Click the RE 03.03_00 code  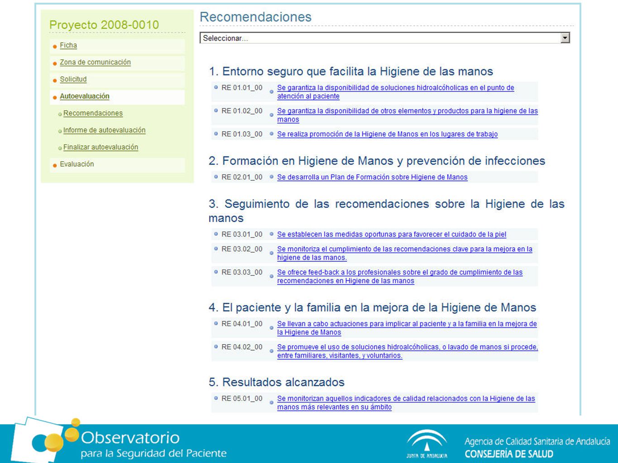pos(242,272)
